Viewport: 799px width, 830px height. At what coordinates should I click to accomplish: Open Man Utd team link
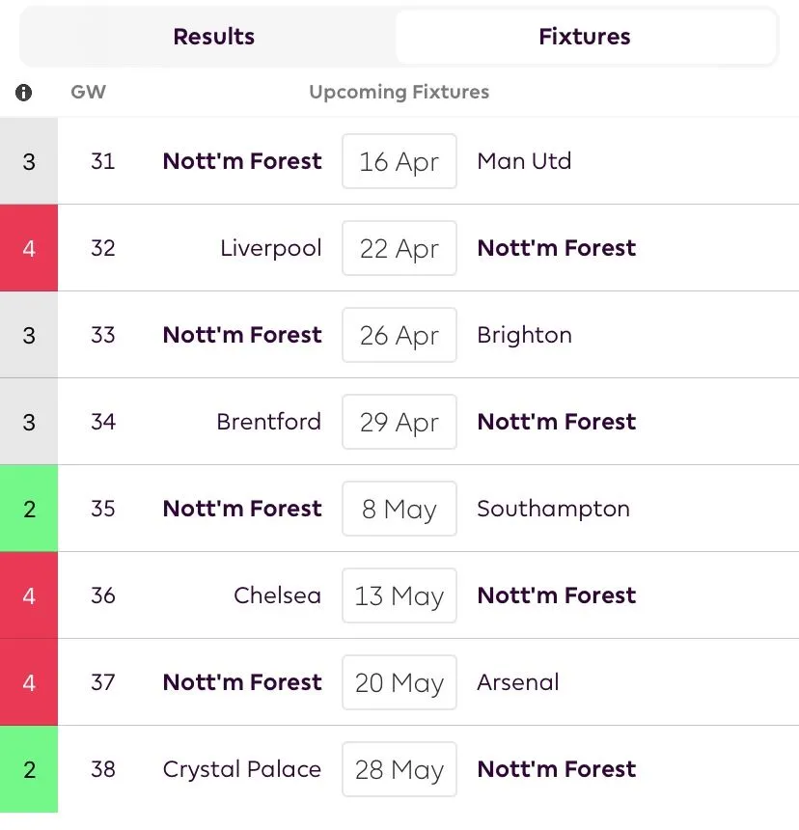(x=524, y=161)
